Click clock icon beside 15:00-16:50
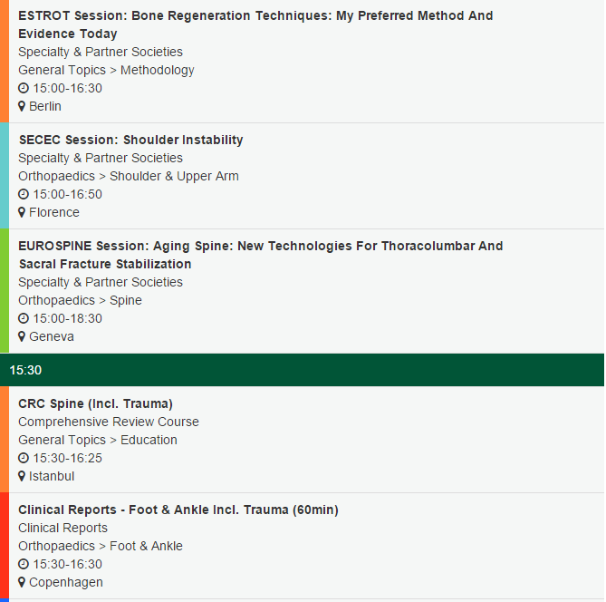This screenshot has width=606, height=602. tap(24, 195)
